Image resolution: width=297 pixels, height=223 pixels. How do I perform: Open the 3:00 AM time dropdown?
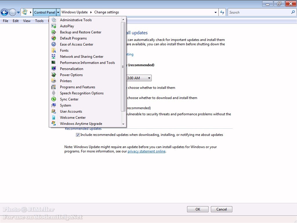point(139,78)
